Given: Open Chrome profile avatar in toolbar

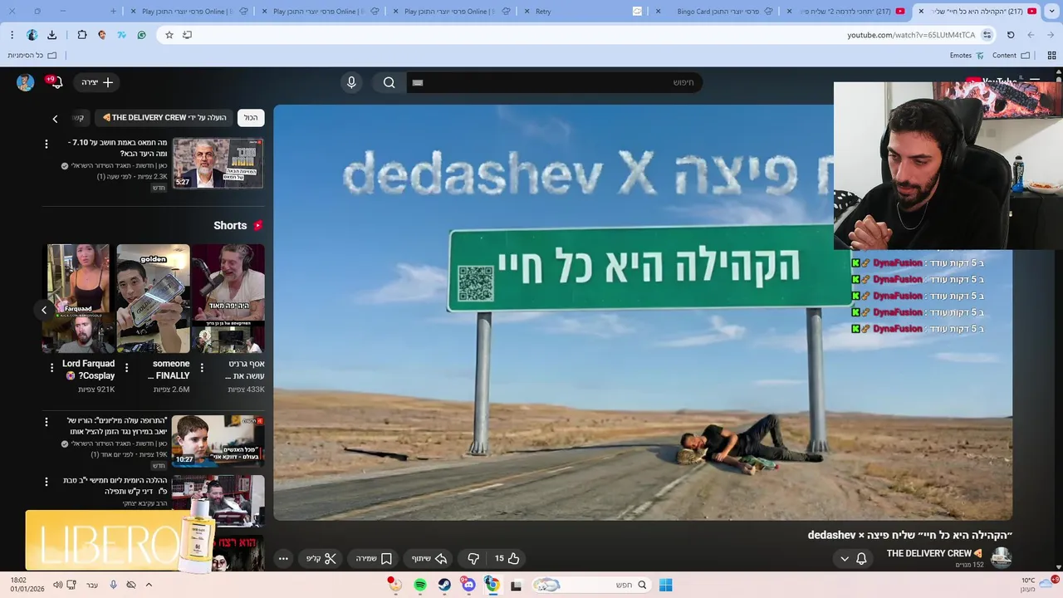Looking at the screenshot, I should pyautogui.click(x=32, y=35).
